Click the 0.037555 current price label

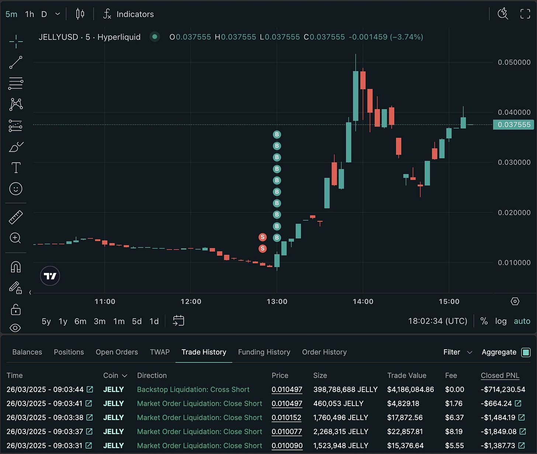(514, 125)
